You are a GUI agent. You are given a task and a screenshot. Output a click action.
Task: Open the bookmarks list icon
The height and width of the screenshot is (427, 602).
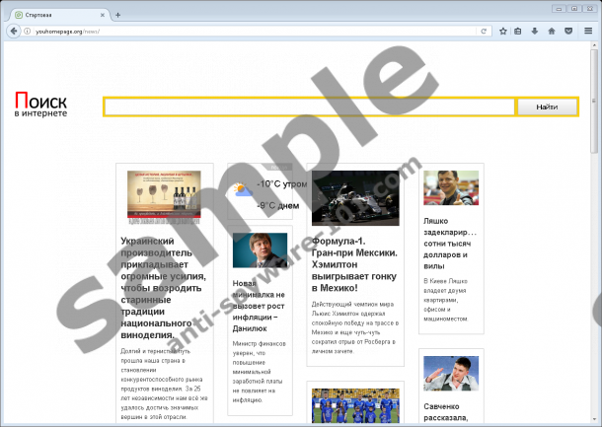519,31
